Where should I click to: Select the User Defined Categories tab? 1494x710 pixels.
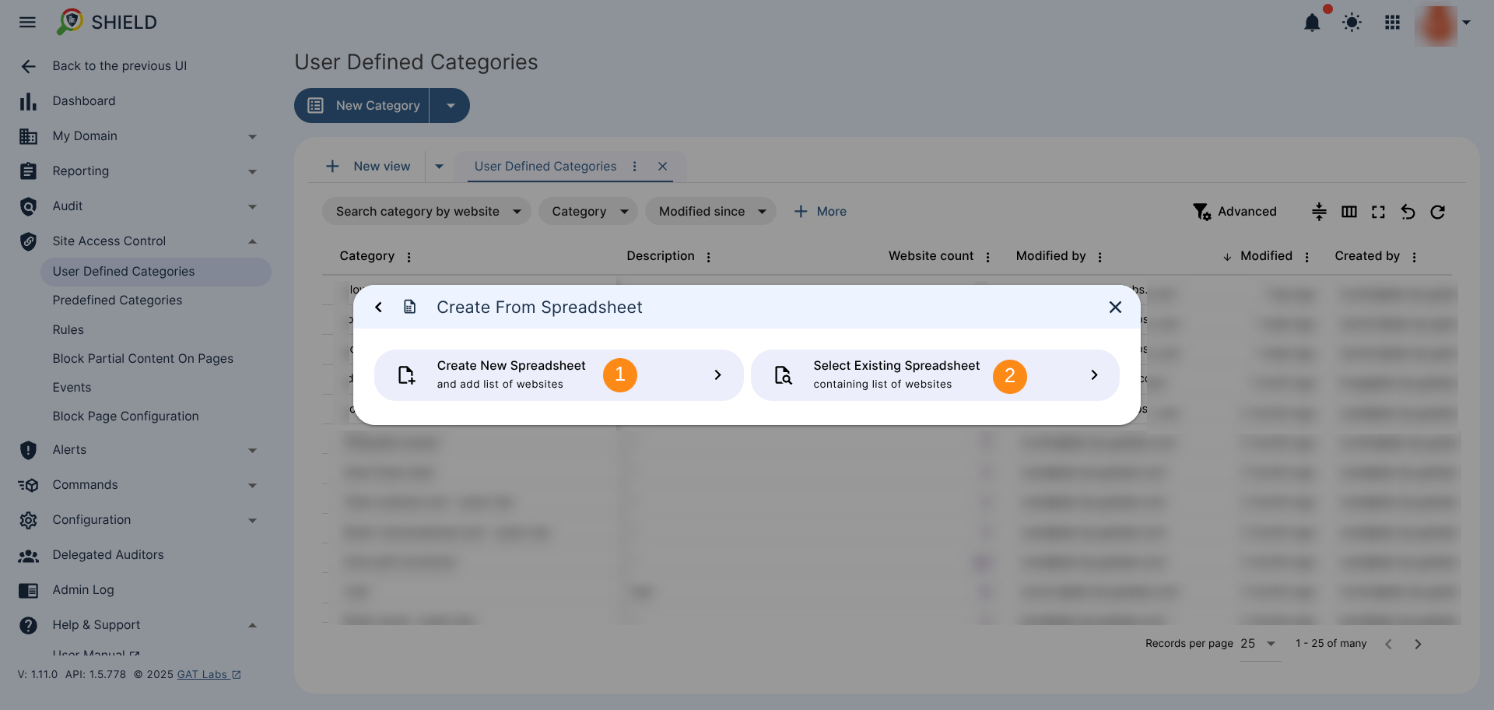(x=545, y=167)
